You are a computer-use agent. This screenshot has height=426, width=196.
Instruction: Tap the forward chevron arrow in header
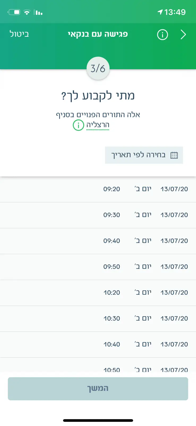click(183, 35)
